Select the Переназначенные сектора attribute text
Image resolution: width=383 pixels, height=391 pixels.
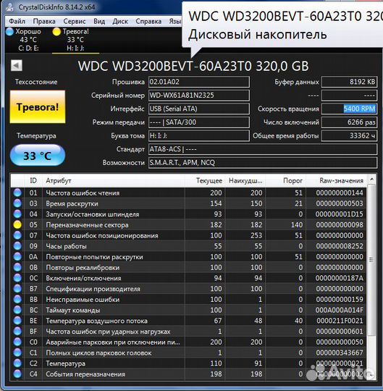[x=87, y=225]
